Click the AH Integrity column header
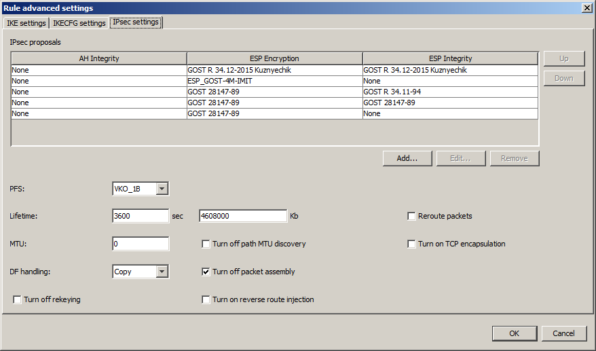The image size is (596, 351). tap(99, 58)
